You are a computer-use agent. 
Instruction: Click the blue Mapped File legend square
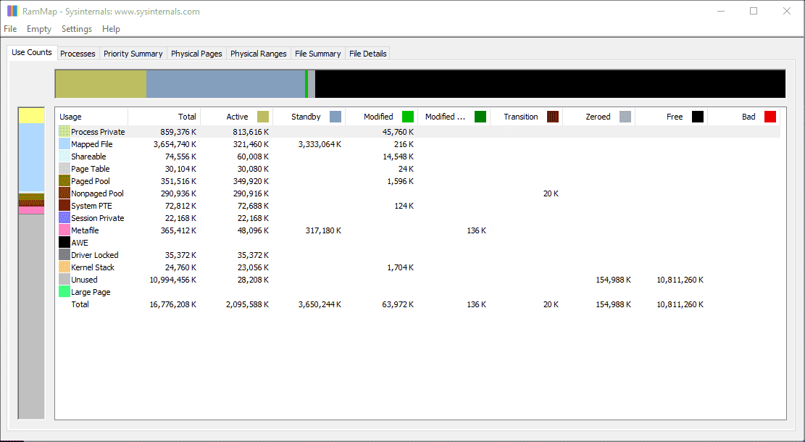tap(63, 143)
